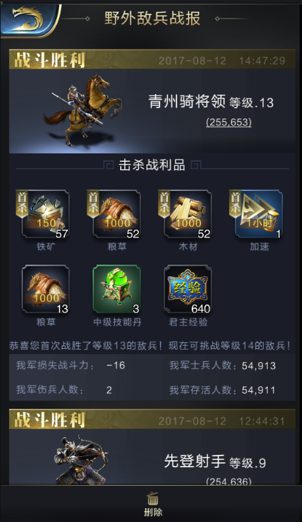Tap the golden dragon back icon
302x522 pixels.
point(28,19)
